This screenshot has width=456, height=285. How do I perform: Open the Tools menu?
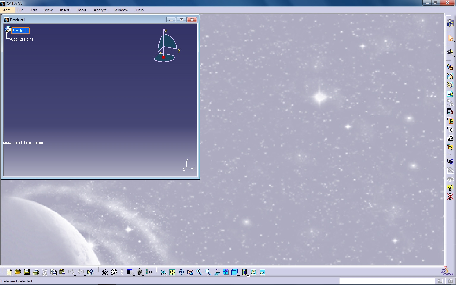81,10
